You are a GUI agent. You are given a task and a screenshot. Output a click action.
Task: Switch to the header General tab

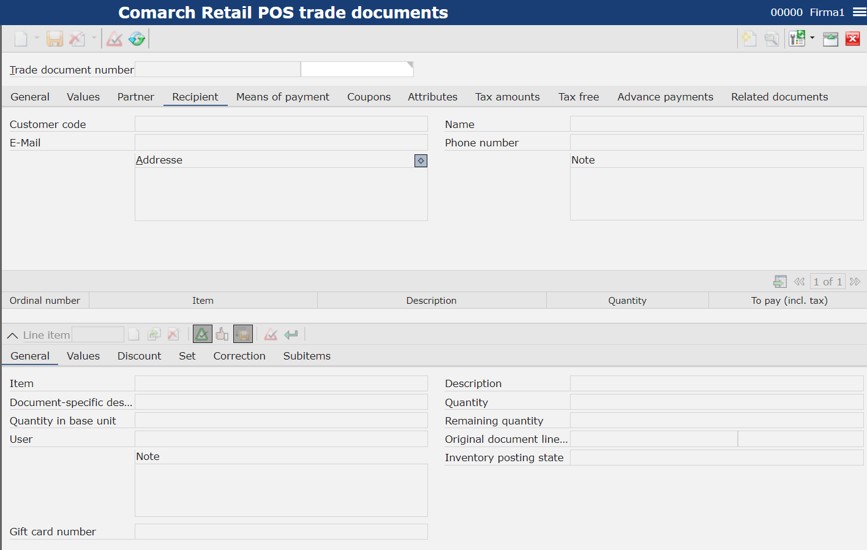pyautogui.click(x=30, y=97)
